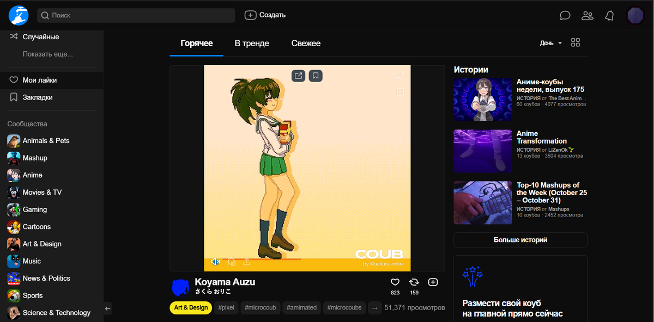Open the Mashups author link
Viewport: 654px width, 322px height.
click(x=559, y=209)
